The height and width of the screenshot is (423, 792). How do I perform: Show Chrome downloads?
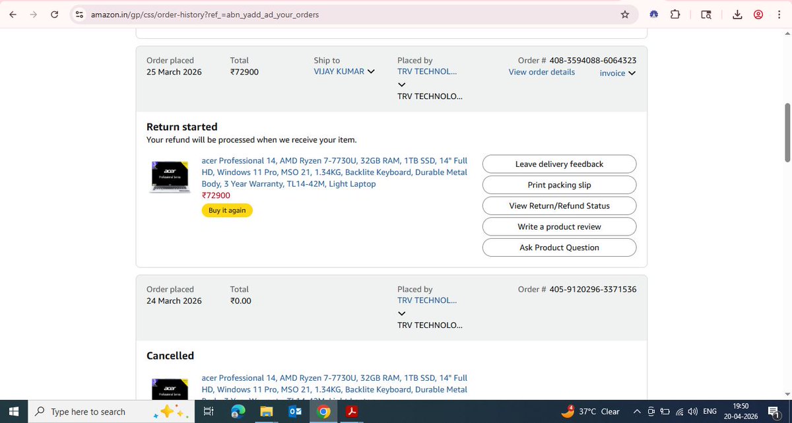(738, 14)
